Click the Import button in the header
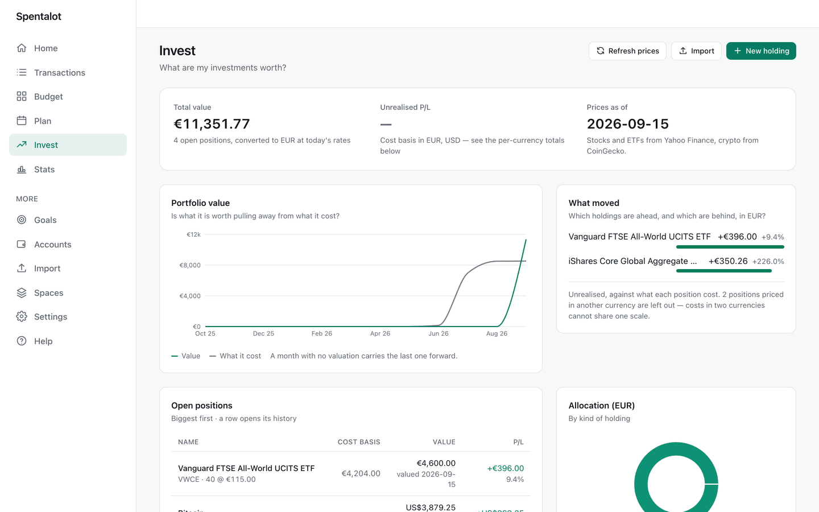Image resolution: width=819 pixels, height=512 pixels. pos(696,51)
